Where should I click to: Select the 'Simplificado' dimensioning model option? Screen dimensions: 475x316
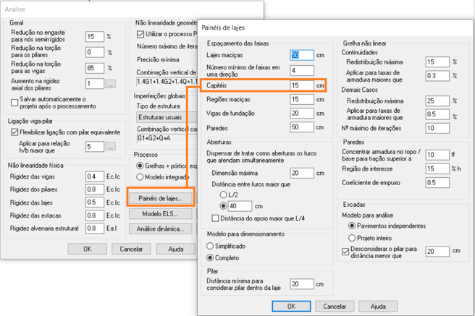211,246
